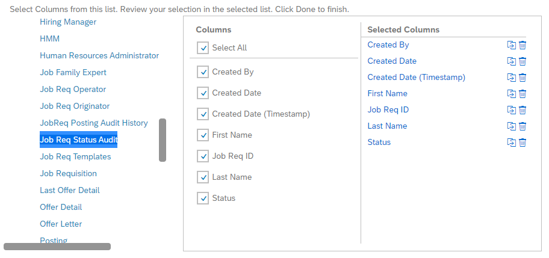549x258 pixels.
Task: Click the copy icon beside Created Date
Action: (512, 61)
